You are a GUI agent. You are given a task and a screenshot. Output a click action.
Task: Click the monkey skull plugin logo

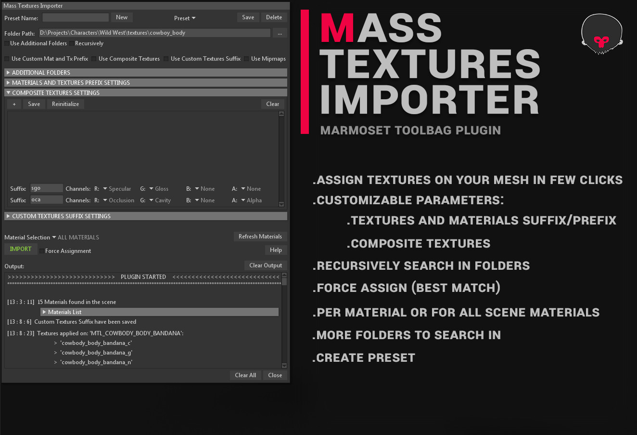point(601,34)
